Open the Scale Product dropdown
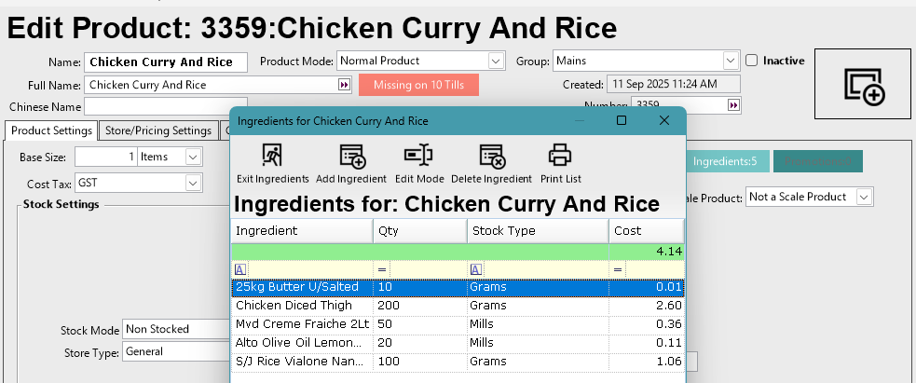The height and width of the screenshot is (383, 916). pos(864,197)
